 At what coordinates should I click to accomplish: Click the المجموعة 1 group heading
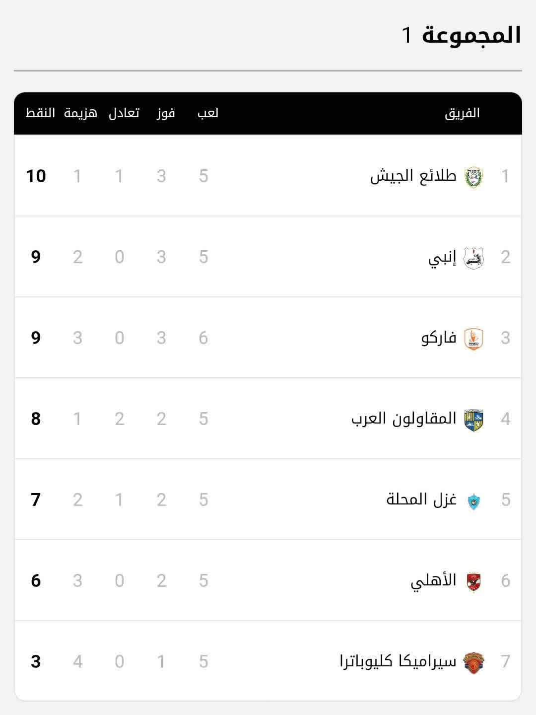tap(461, 35)
